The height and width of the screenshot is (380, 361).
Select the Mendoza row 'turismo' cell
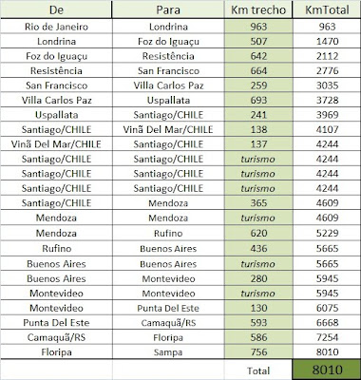258,218
